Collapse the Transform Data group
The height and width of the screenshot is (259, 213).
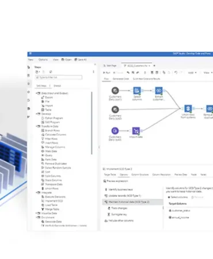pyautogui.click(x=36, y=127)
